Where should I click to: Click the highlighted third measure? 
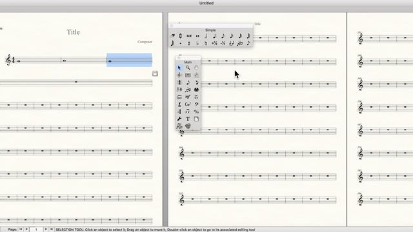coord(129,60)
